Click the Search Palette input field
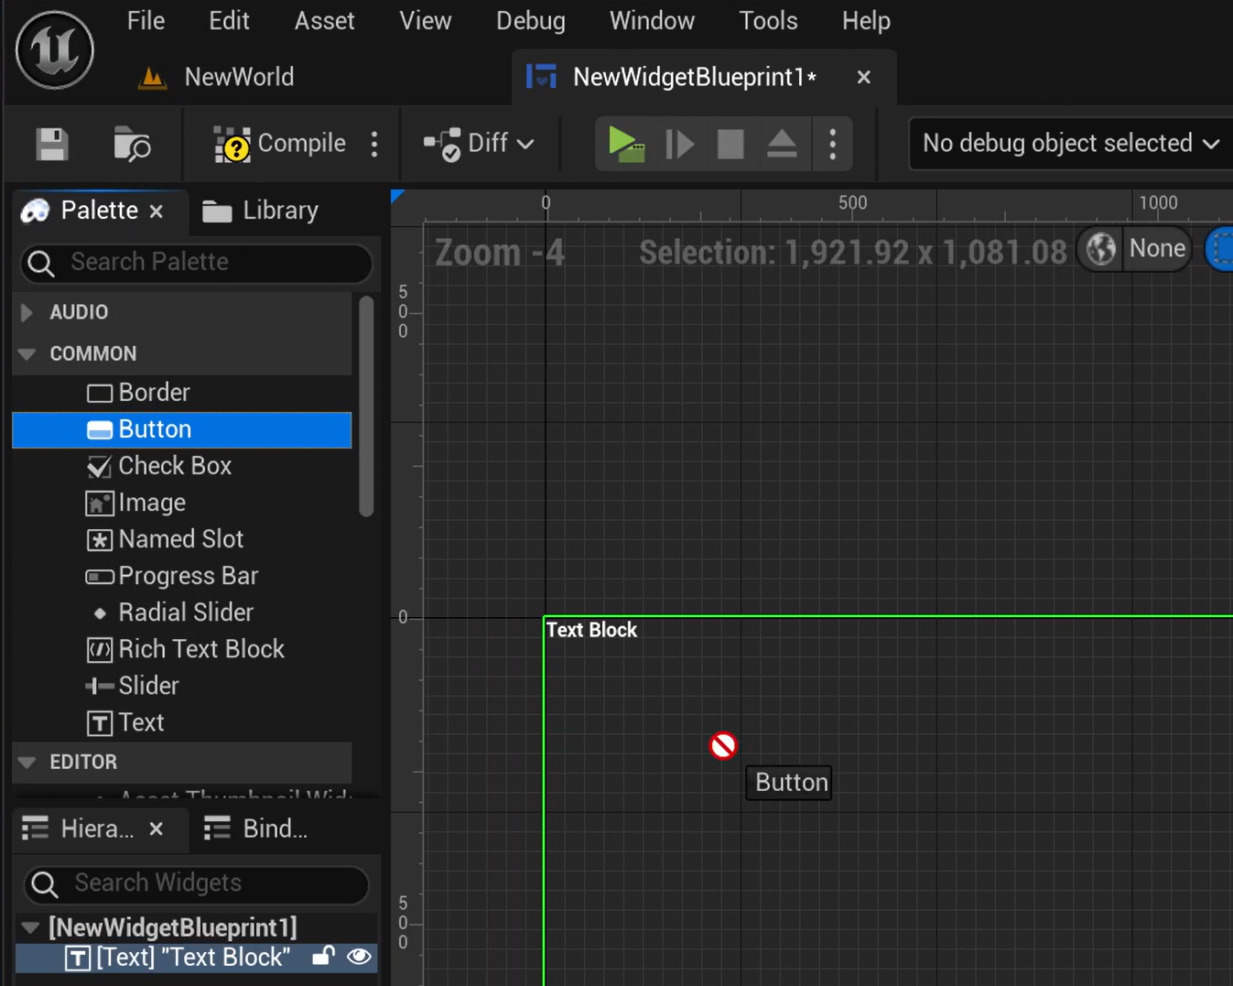 coord(196,263)
